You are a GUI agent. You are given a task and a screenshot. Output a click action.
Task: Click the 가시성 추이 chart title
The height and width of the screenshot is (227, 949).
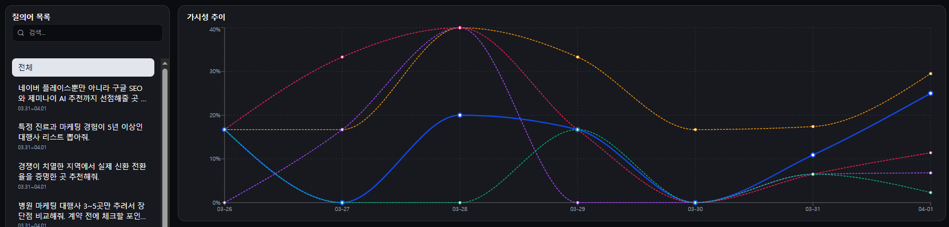(x=206, y=17)
